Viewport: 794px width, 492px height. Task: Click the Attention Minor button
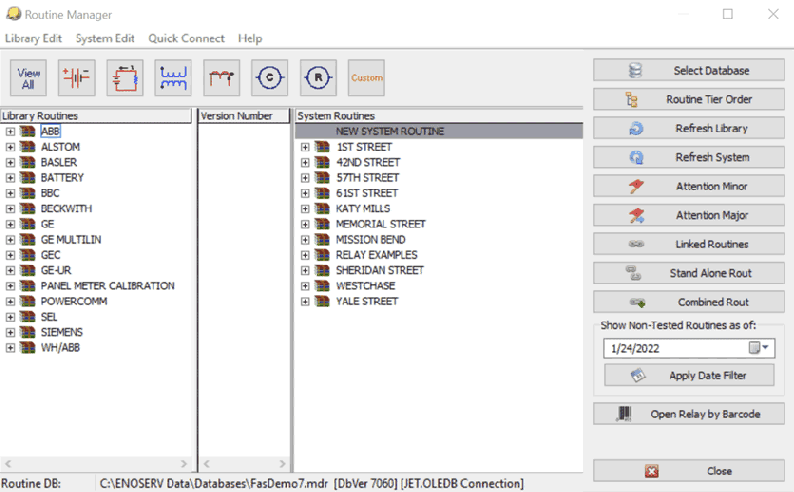pos(689,186)
